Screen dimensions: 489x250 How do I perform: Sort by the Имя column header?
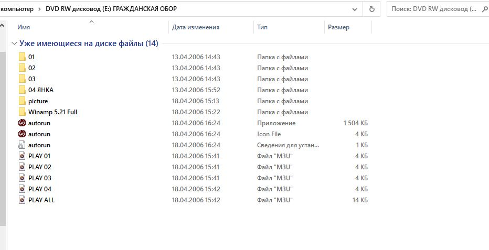(x=24, y=27)
